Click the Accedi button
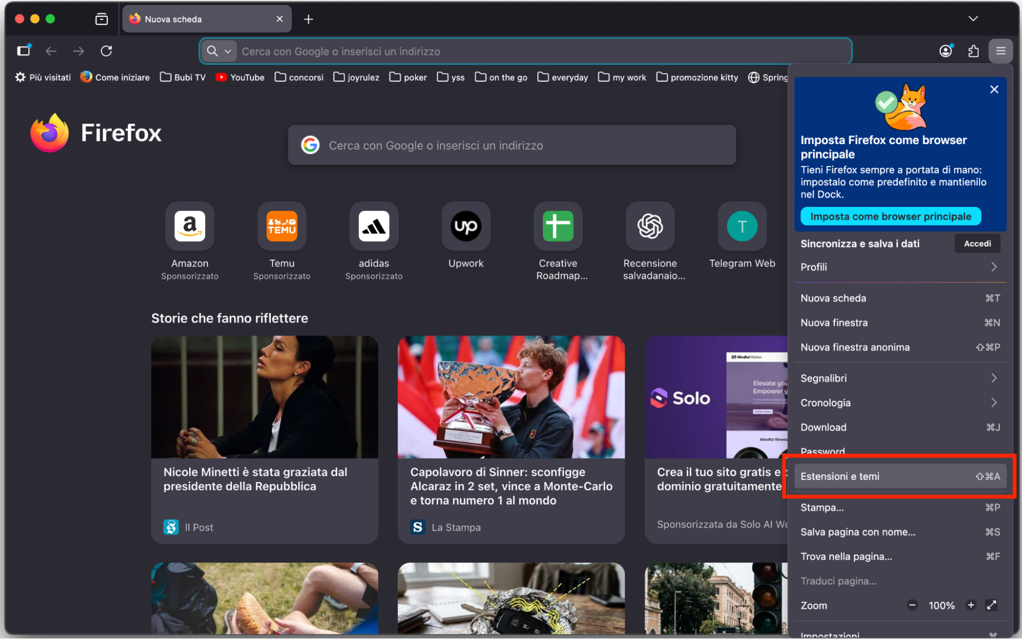The height and width of the screenshot is (639, 1022). (x=976, y=243)
